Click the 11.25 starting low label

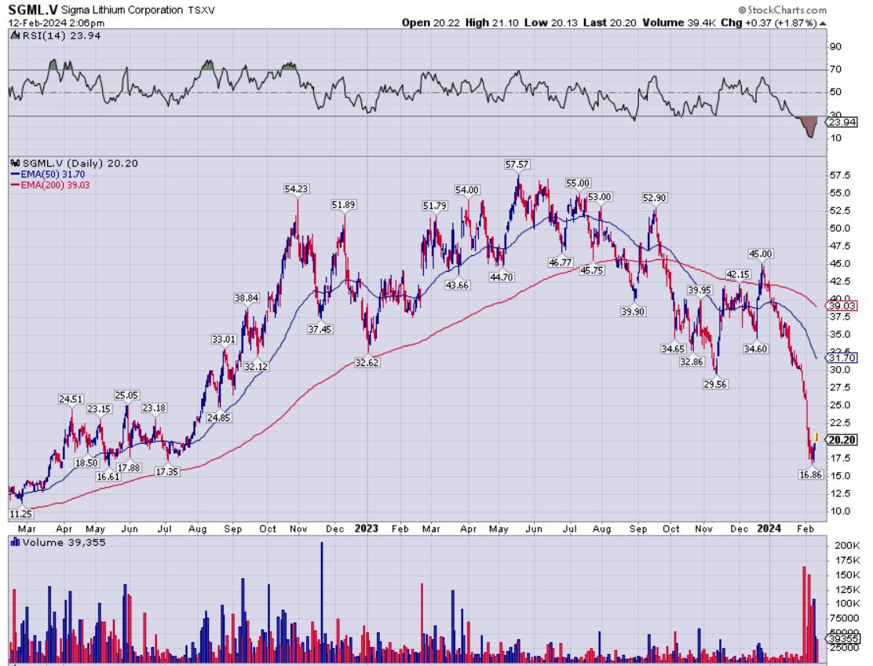click(x=20, y=514)
